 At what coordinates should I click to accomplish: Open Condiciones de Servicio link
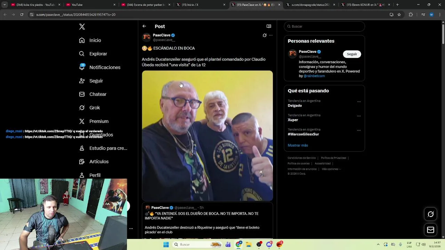click(x=302, y=158)
